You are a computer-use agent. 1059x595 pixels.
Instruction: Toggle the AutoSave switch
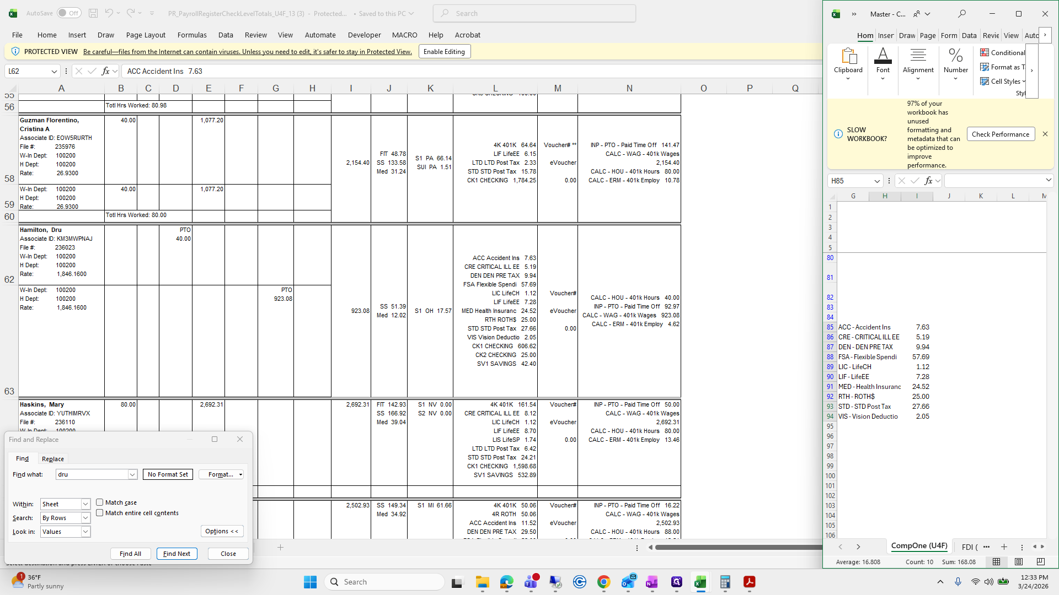68,13
